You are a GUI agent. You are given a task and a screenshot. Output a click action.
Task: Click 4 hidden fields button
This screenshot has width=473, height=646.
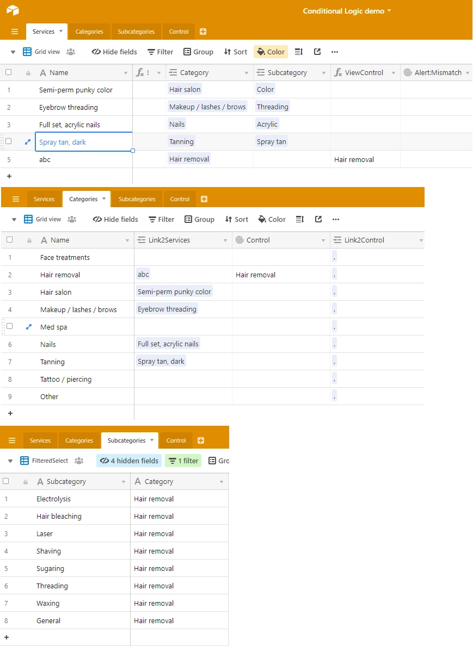(129, 461)
